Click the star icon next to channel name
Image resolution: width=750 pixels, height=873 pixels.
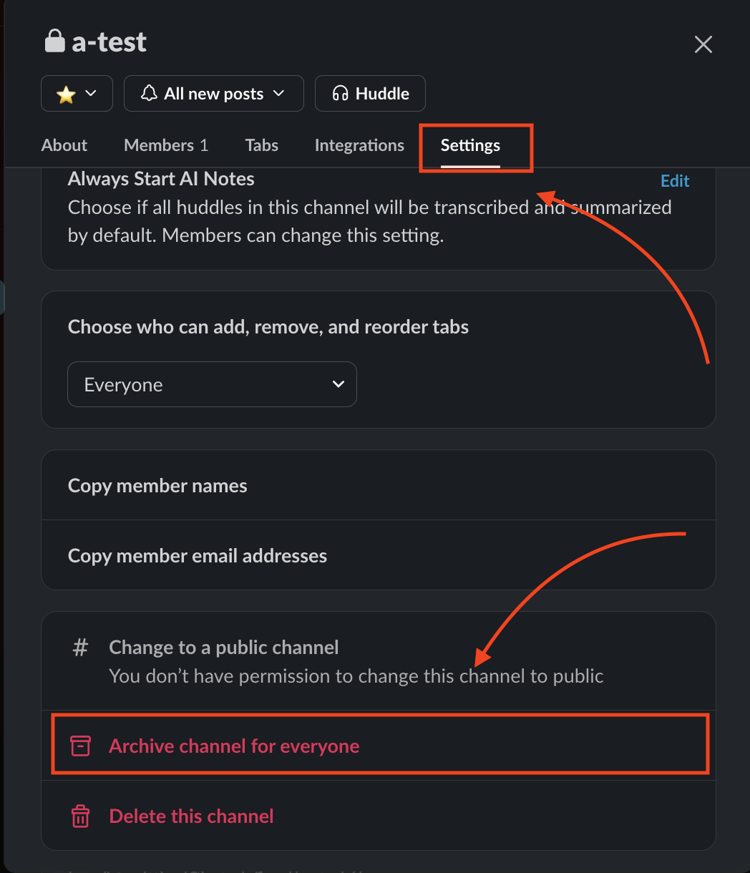[66, 94]
